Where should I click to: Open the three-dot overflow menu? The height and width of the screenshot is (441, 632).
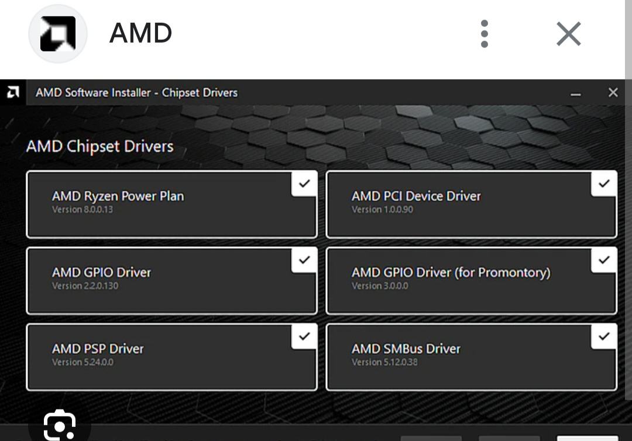tap(484, 34)
